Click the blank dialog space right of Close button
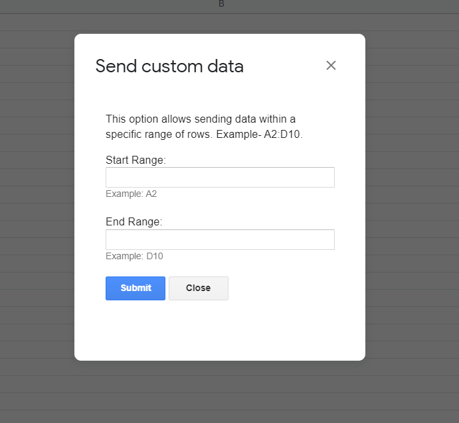 (281, 288)
